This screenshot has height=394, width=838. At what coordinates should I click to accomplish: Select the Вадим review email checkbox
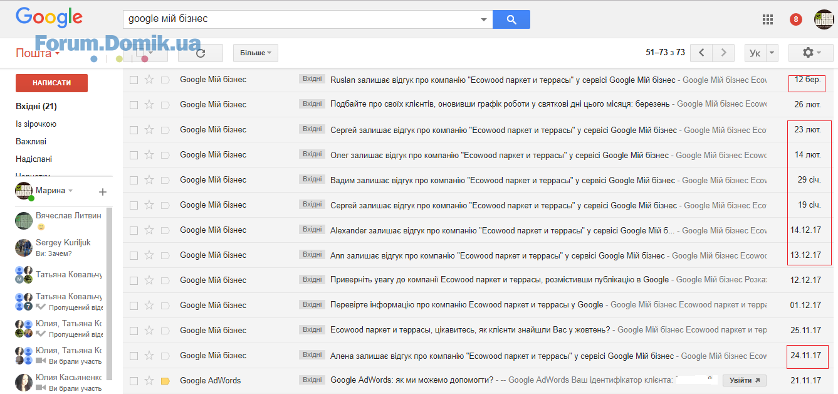[134, 180]
